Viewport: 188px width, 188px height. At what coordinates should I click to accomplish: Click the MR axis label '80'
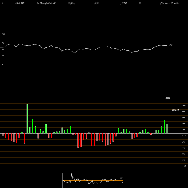click(183, 112)
